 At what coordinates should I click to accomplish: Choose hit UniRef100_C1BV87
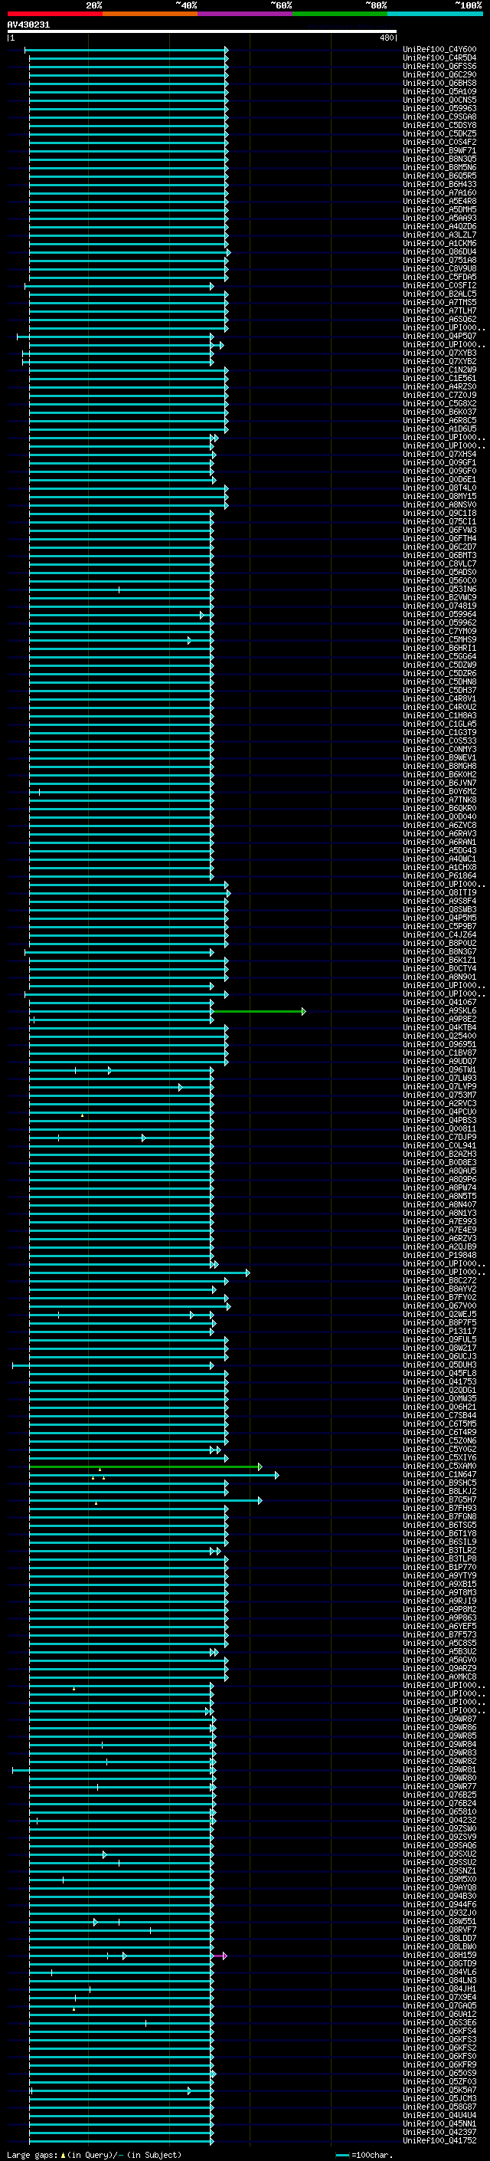click(x=439, y=1053)
